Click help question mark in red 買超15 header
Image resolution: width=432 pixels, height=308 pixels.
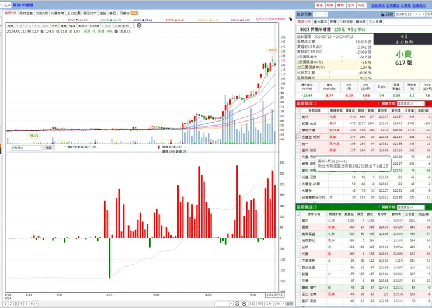click(379, 103)
